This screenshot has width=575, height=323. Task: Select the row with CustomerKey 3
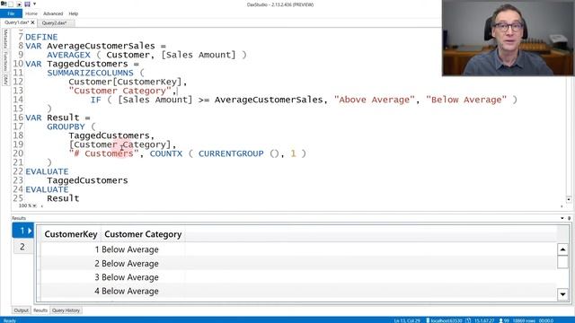(x=298, y=277)
